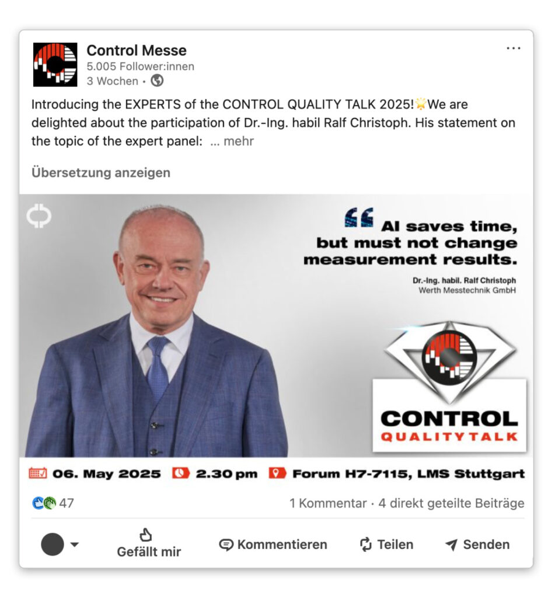The width and height of the screenshot is (555, 598).
Task: View the 1 Kommentar link
Action: point(328,503)
